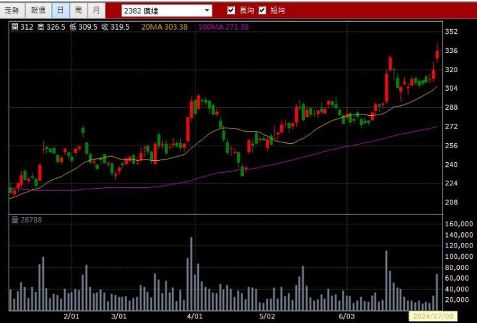This screenshot has width=477, height=323.
Task: Click the 20MA 303.38 indicator label
Action: coord(164,26)
